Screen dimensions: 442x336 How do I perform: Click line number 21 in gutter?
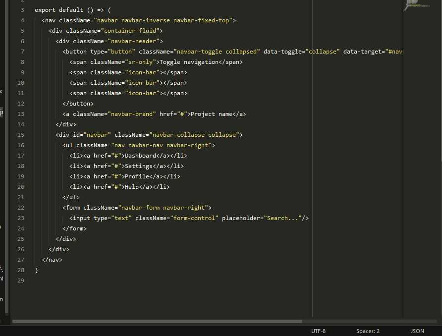[21, 197]
